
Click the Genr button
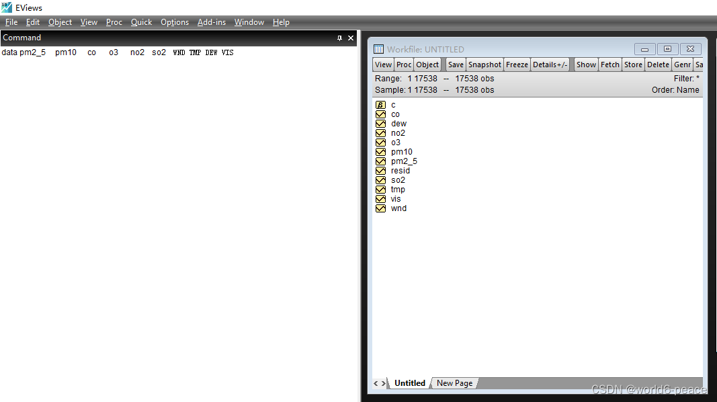[682, 65]
